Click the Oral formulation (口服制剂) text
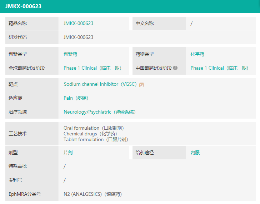Viewport: 260px width, 204px height. point(94,128)
